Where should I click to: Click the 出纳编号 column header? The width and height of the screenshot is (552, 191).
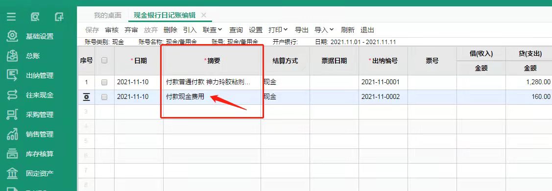383,61
